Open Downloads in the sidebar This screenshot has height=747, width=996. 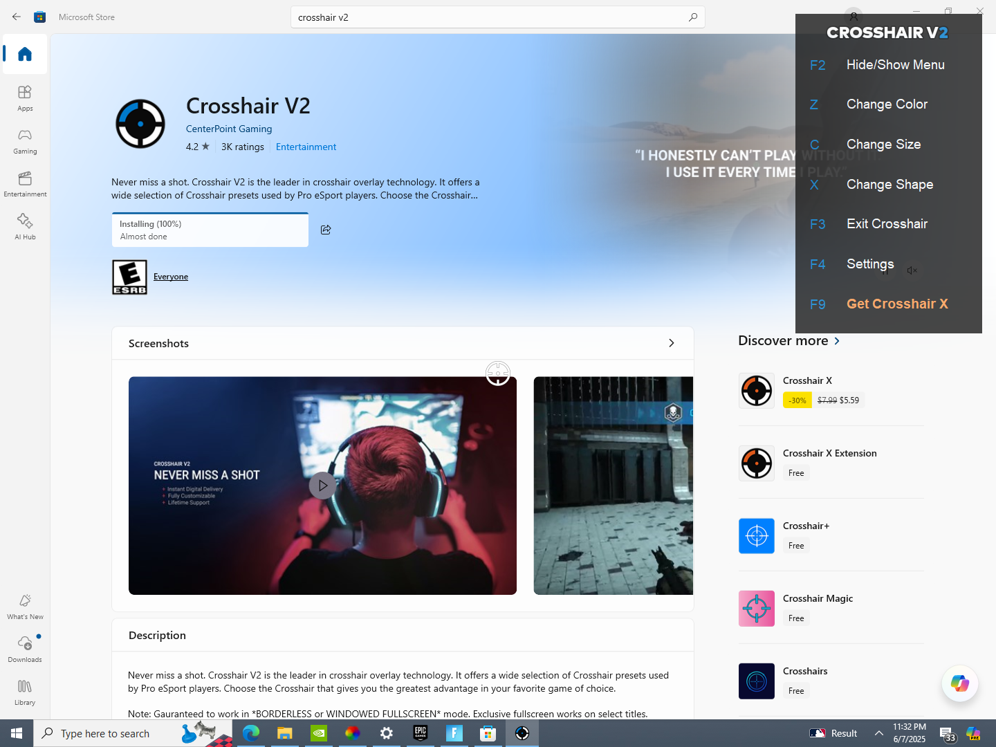(25, 649)
